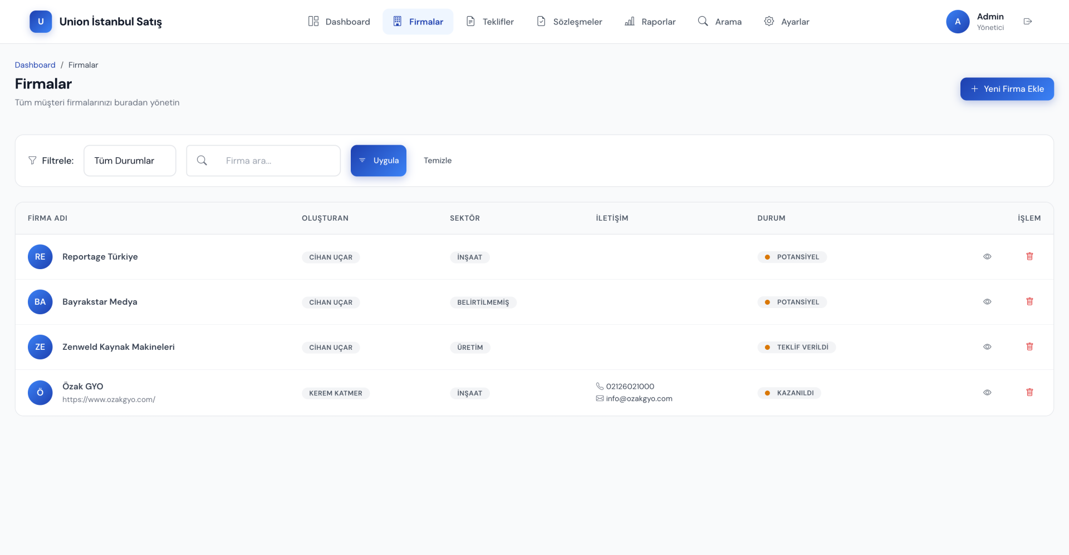View Özak GYO details with eye icon
This screenshot has width=1069, height=555.
[987, 392]
